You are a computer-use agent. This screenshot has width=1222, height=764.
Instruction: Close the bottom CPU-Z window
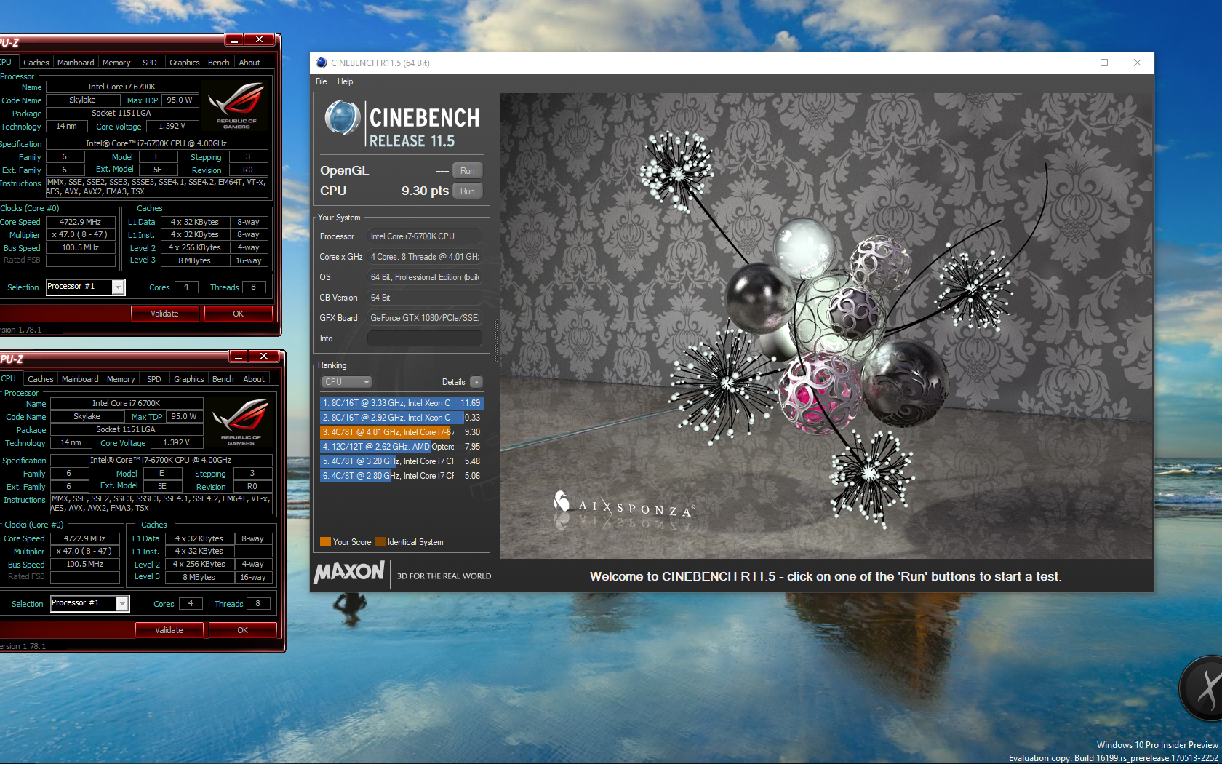263,356
